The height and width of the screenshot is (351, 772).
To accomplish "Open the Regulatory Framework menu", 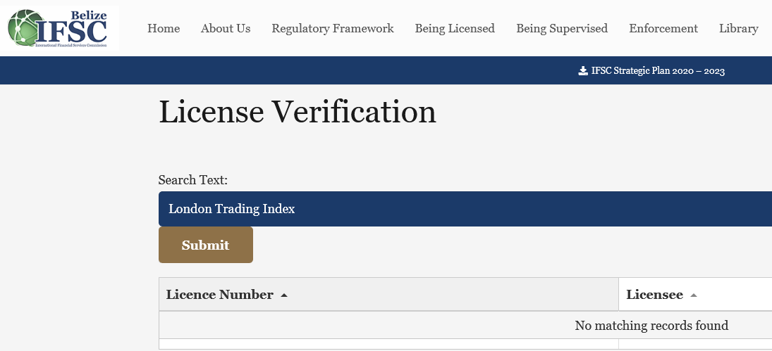I will (x=333, y=28).
